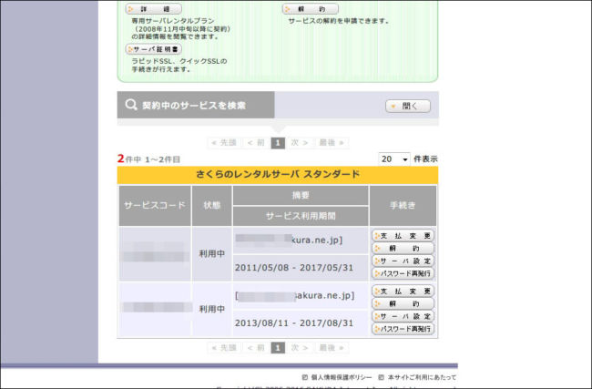The width and height of the screenshot is (592, 389).
Task: Select page 1 in upper pagination
Action: [x=278, y=143]
